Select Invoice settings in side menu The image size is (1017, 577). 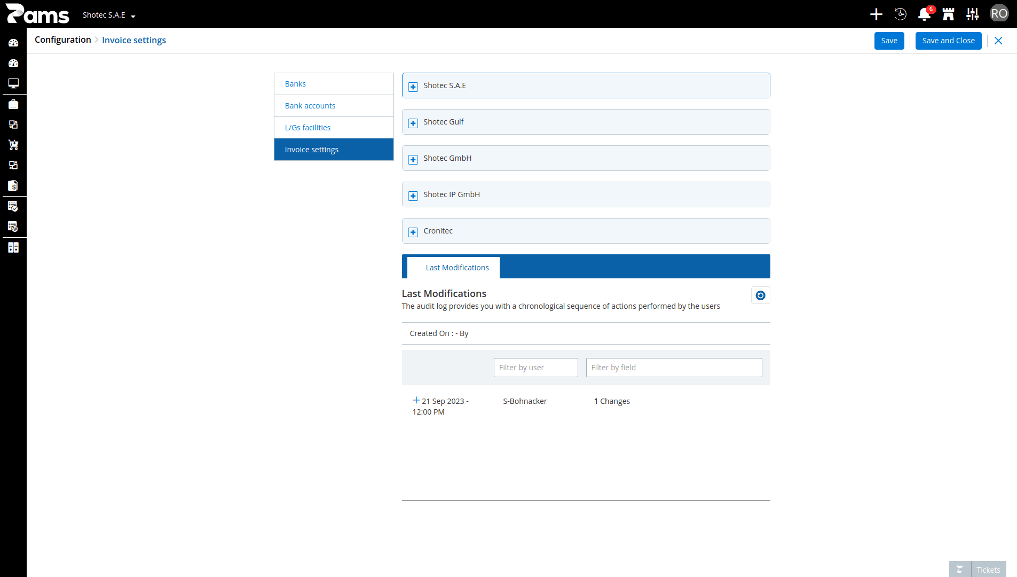[x=334, y=150]
